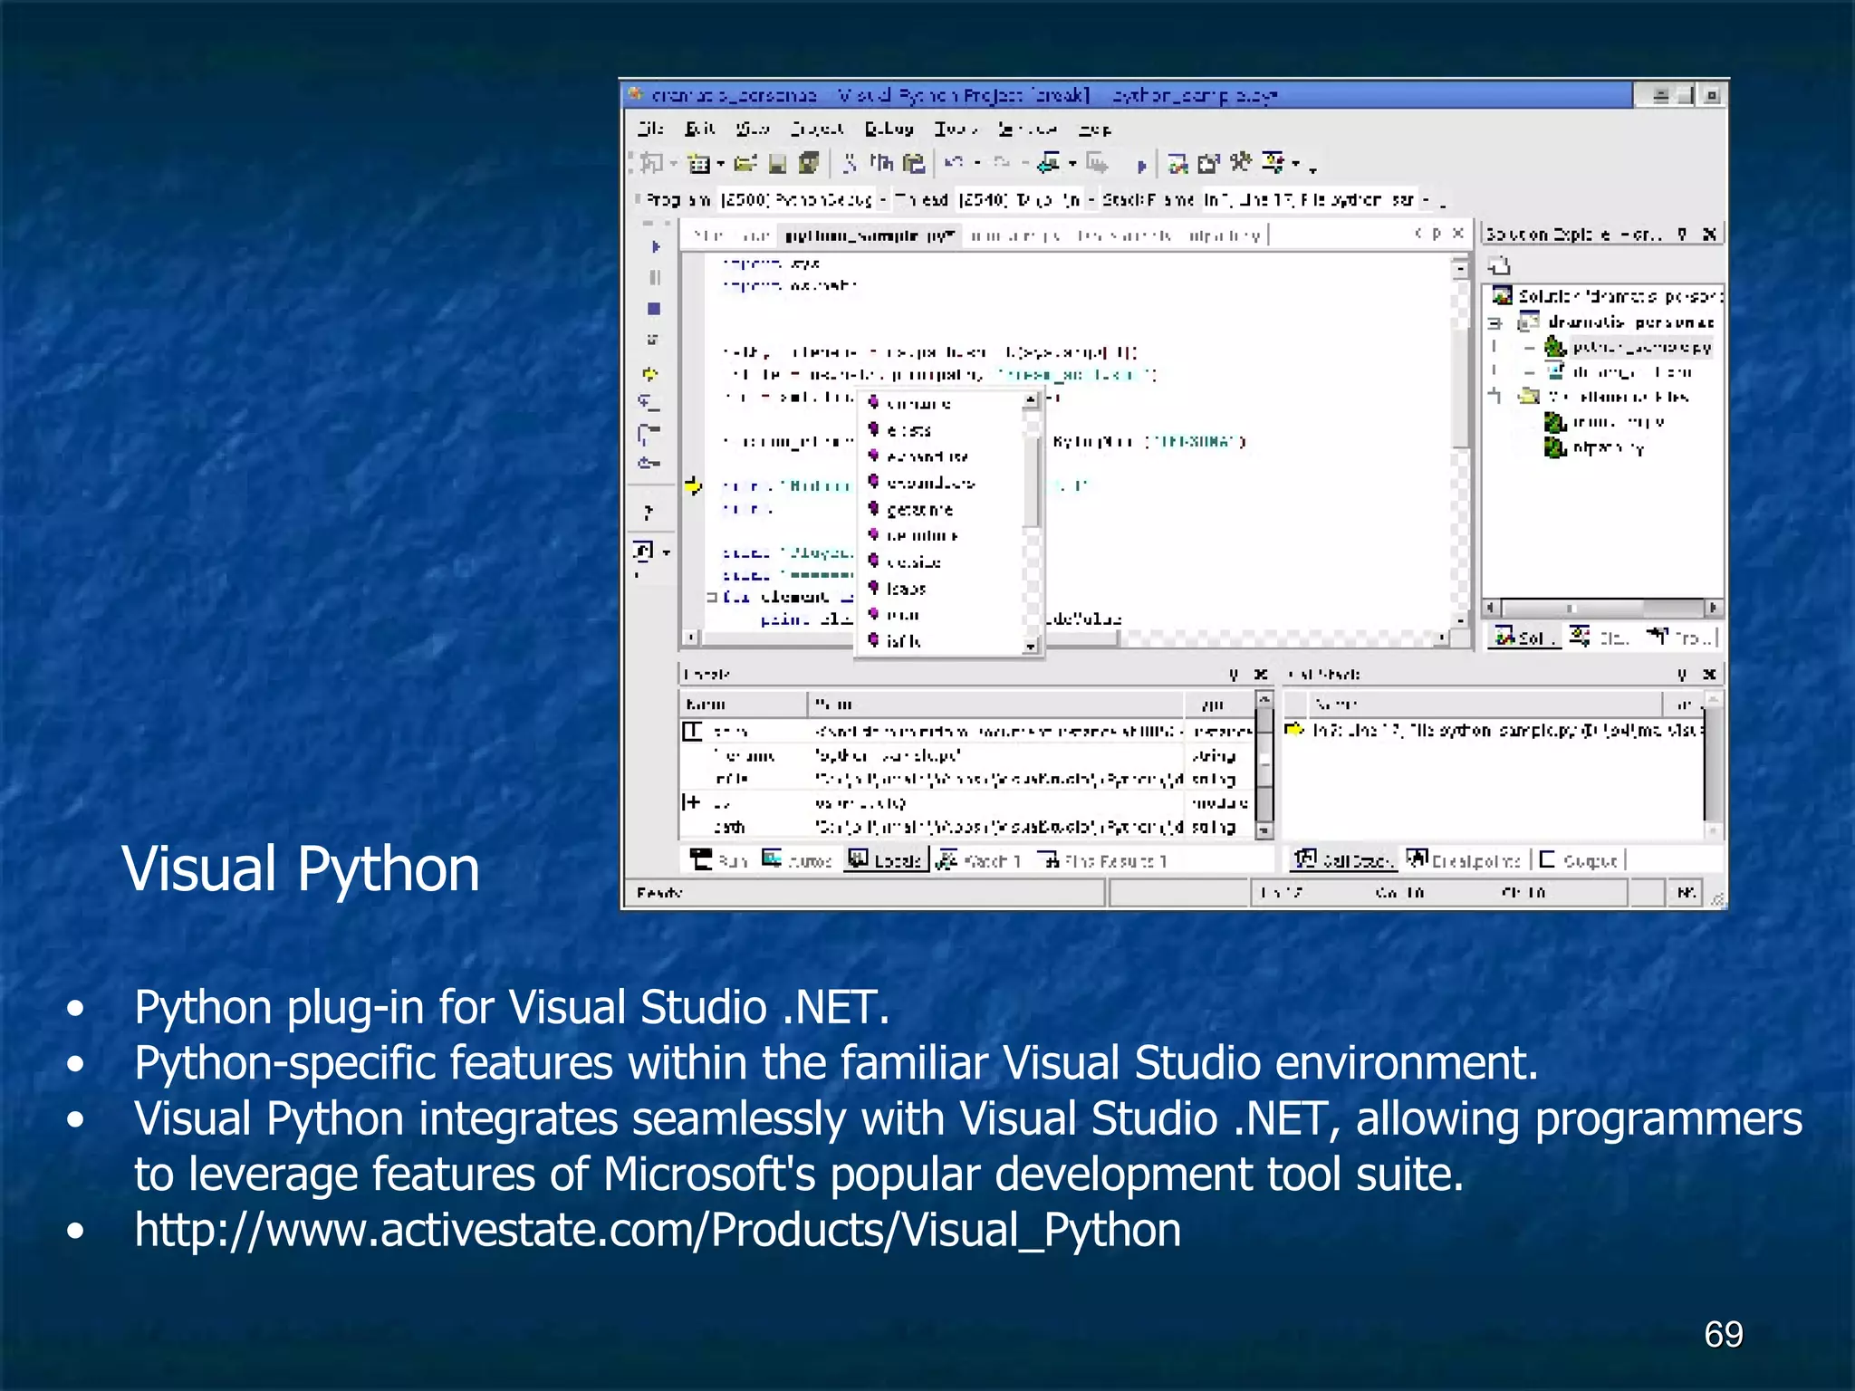Click the Name column header in Locals
Screen dimensions: 1855x1391
pyautogui.click(x=743, y=704)
